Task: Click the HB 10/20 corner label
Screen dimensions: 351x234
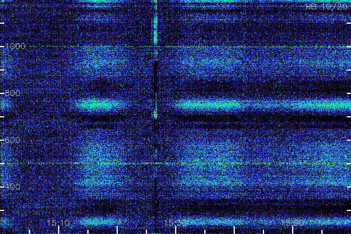Action: pos(326,7)
